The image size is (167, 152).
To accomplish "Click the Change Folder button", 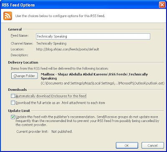I will coord(24,76).
